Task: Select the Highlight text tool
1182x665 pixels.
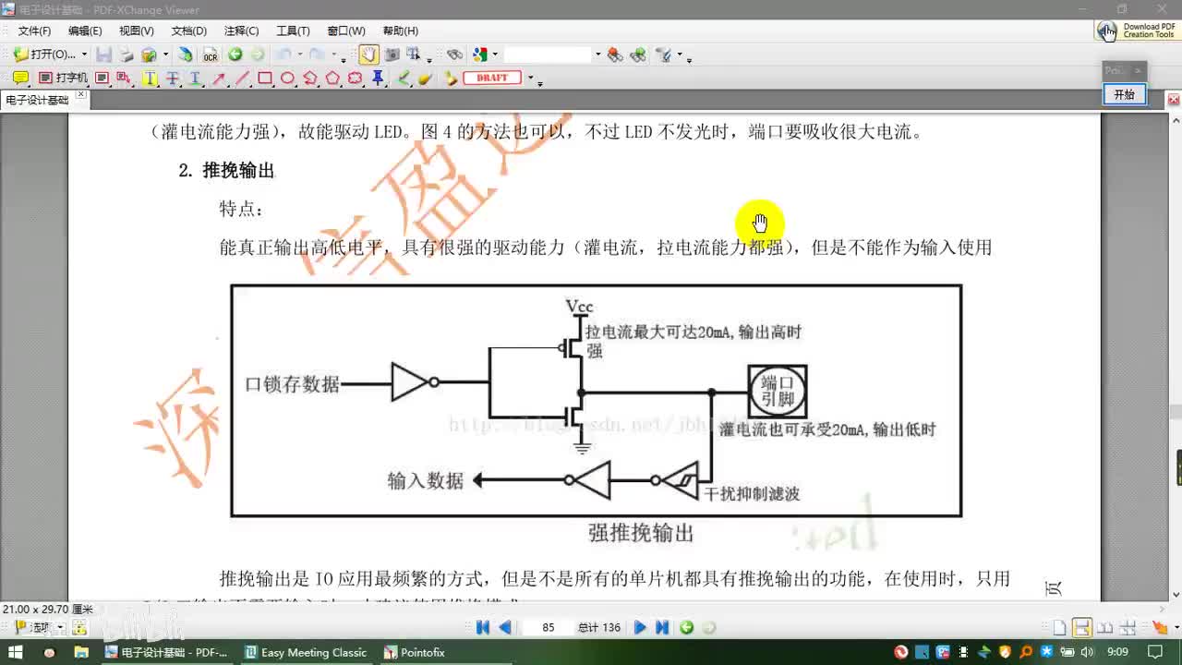Action: pyautogui.click(x=150, y=79)
